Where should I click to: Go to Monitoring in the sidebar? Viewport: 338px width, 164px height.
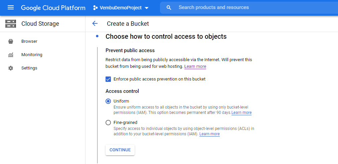tap(32, 55)
